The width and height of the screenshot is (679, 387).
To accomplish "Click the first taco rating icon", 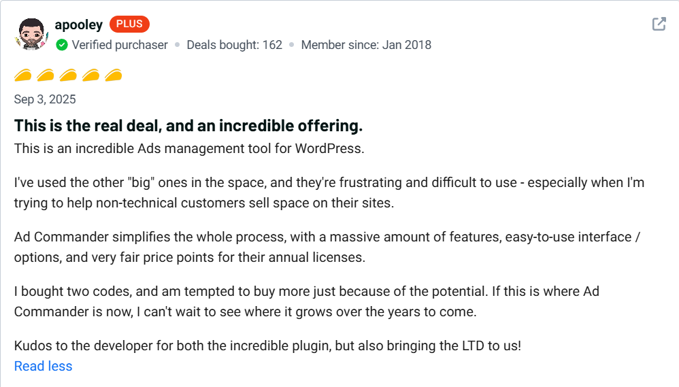I will point(23,75).
